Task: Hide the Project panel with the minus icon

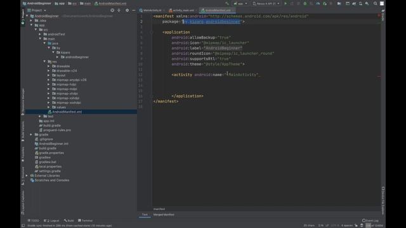Action: pyautogui.click(x=134, y=10)
